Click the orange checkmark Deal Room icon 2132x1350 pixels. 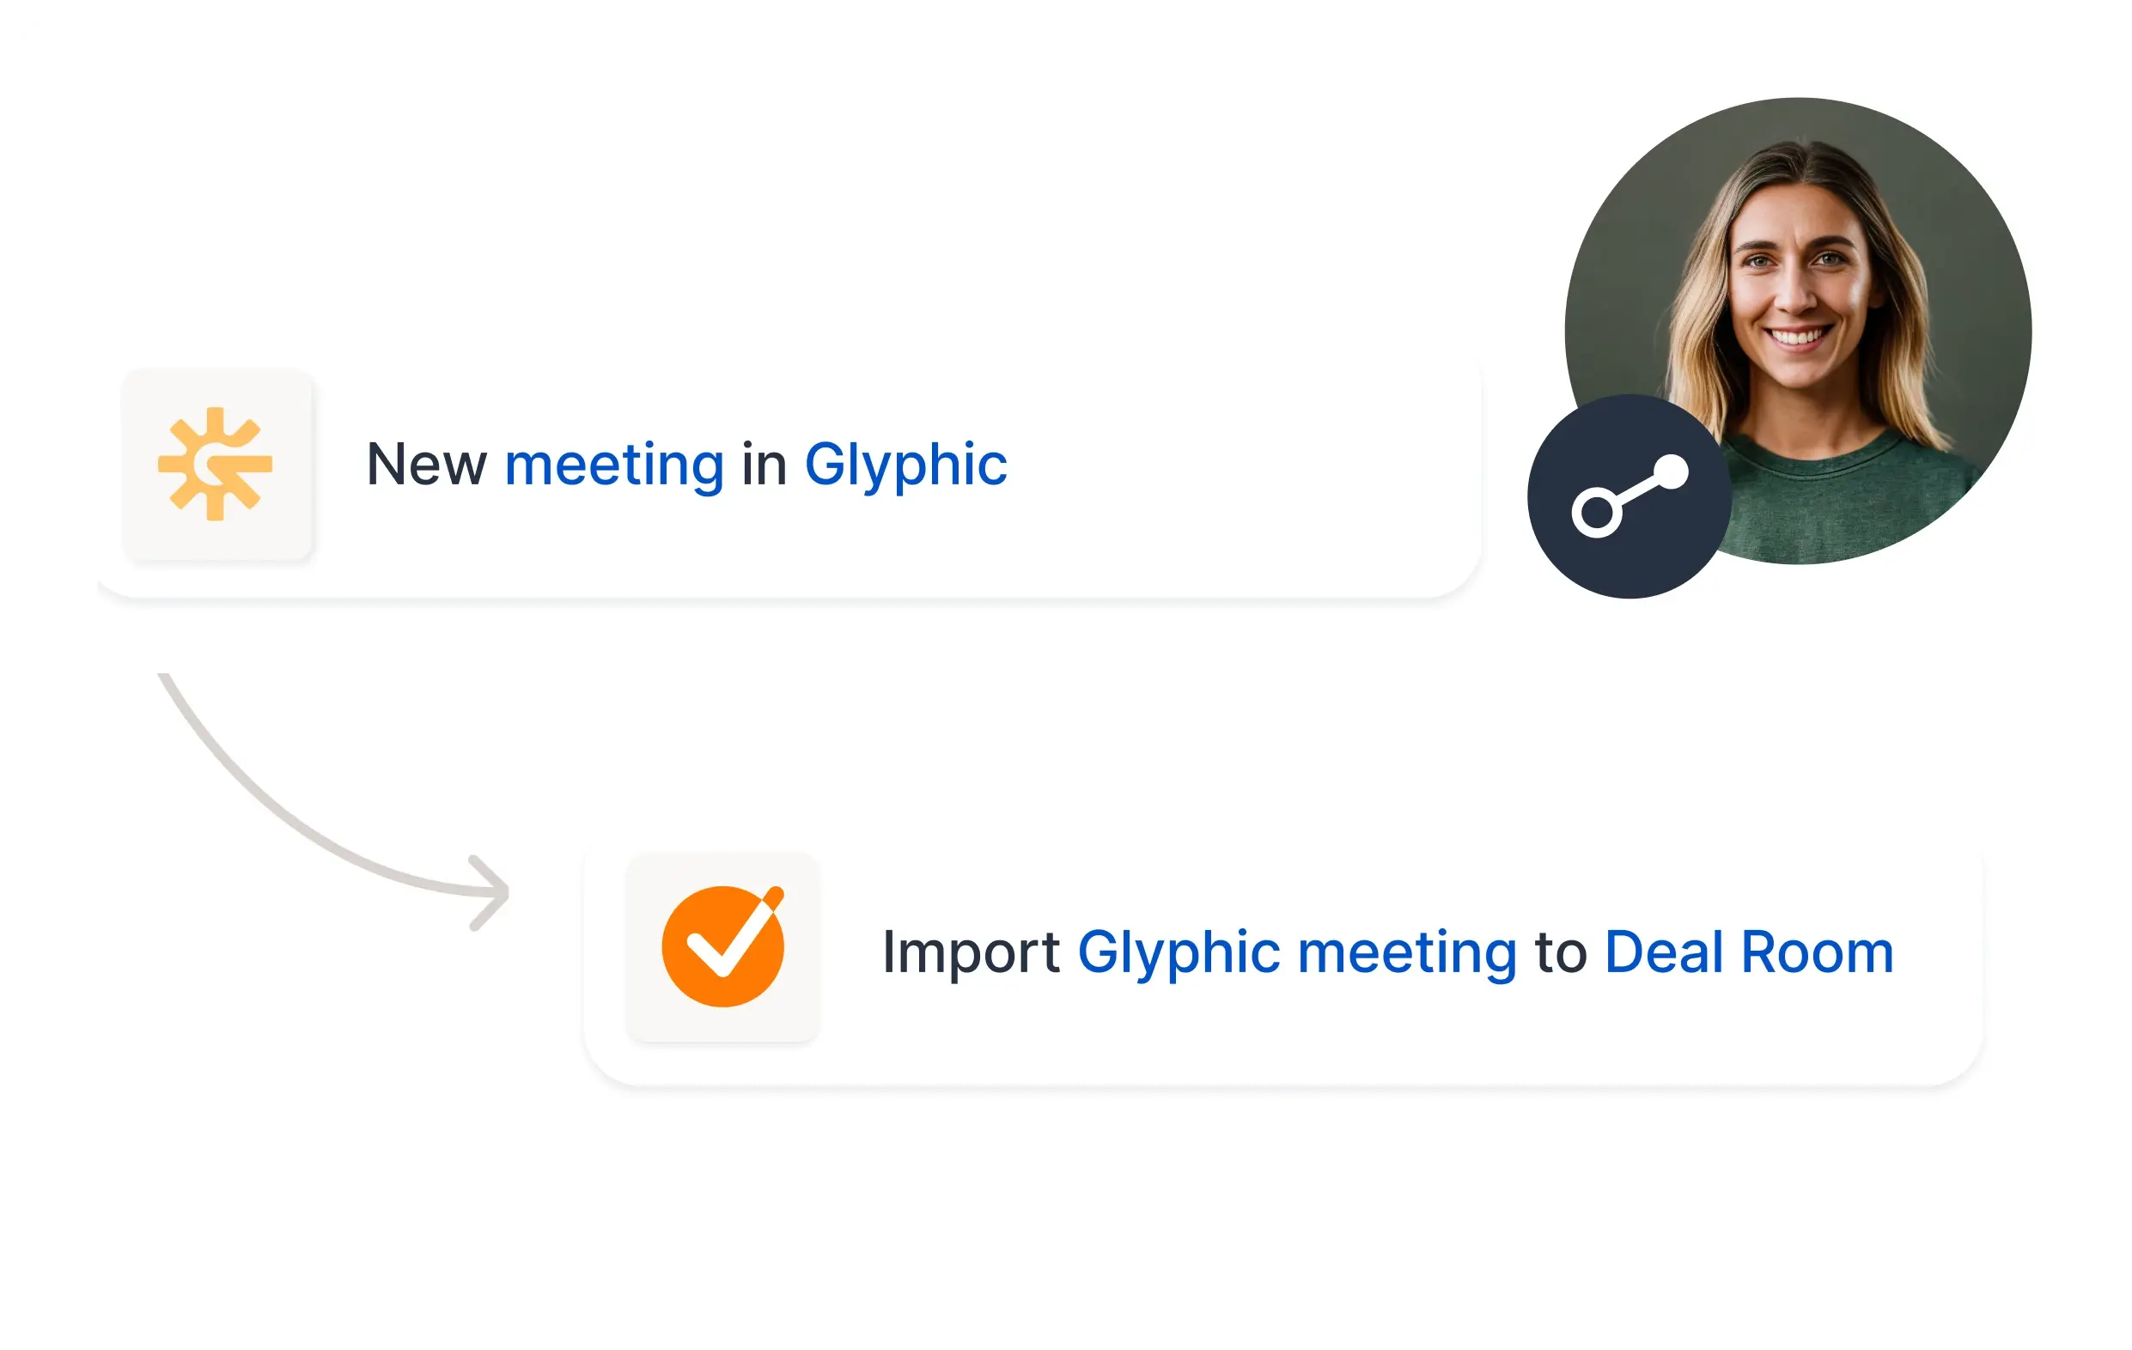point(722,947)
